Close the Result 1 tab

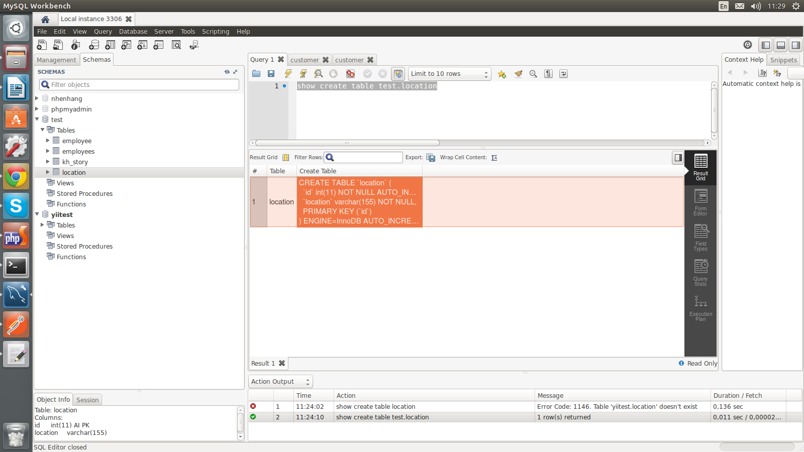pos(282,363)
